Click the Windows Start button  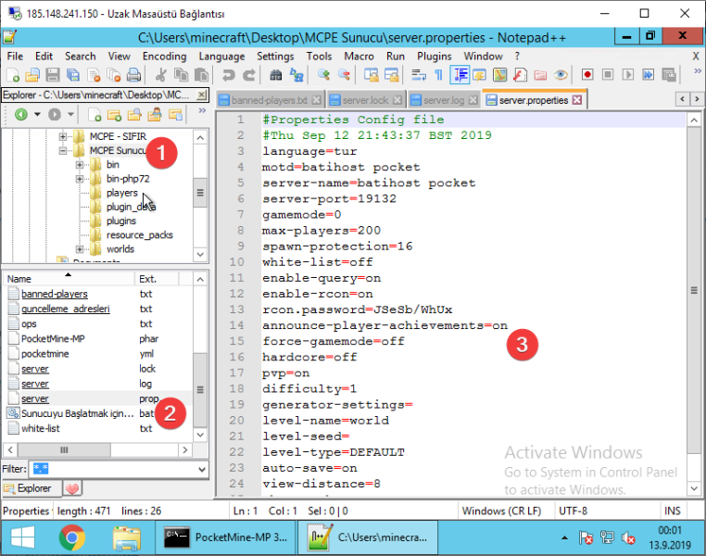(22, 537)
